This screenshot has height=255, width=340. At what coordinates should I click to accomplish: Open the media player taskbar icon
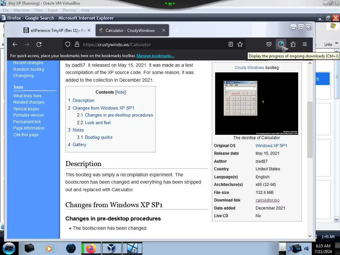coord(49,248)
